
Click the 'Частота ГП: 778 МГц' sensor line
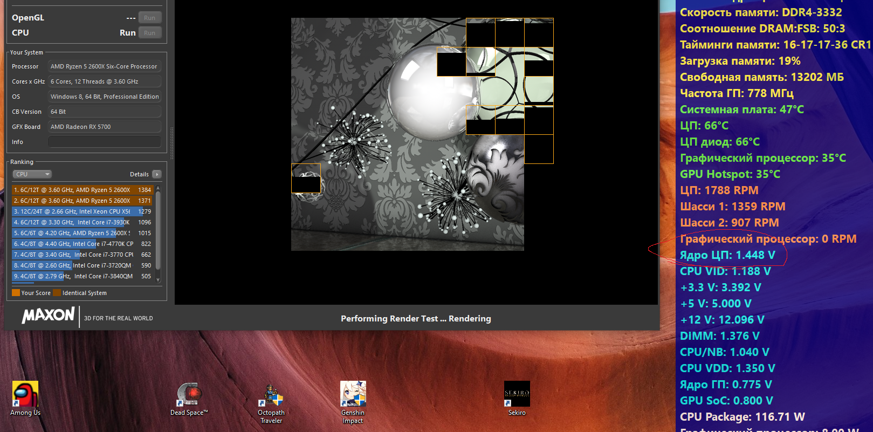click(737, 93)
